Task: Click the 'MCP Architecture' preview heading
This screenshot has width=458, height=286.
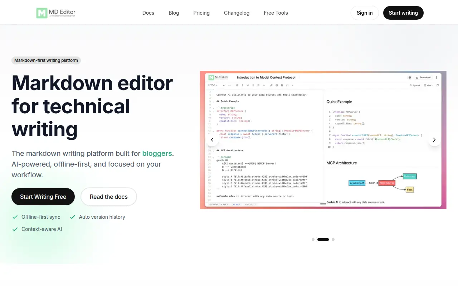Action: pos(342,163)
